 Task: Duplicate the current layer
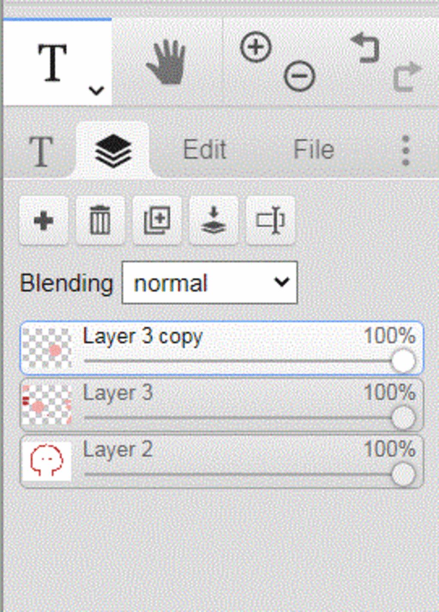(x=157, y=221)
